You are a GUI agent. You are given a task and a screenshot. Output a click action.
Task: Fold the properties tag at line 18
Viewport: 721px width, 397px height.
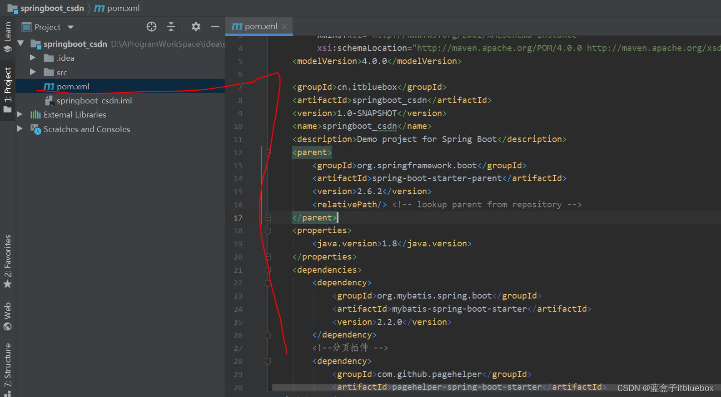pos(268,231)
